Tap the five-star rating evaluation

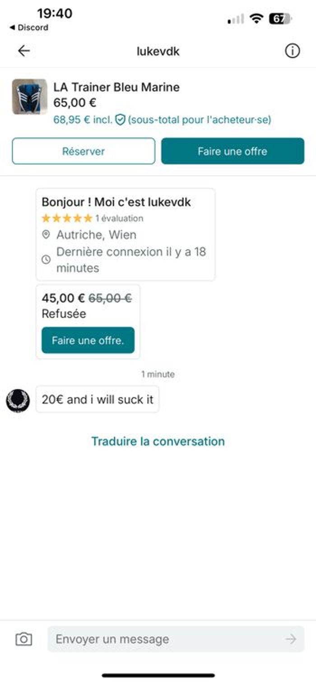click(x=93, y=218)
